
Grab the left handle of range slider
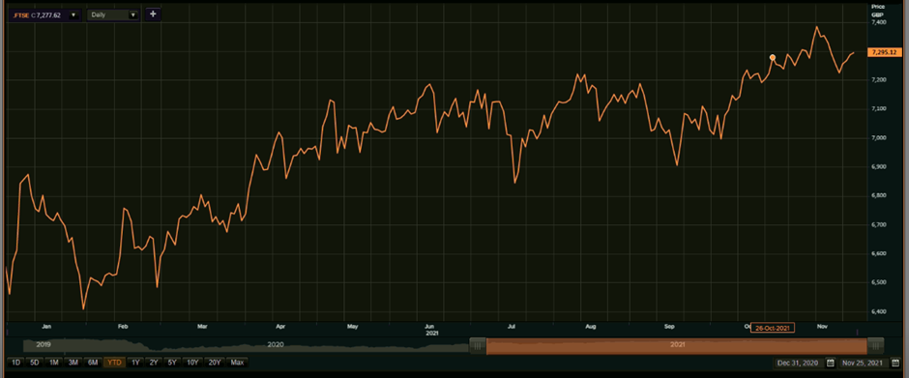point(478,346)
